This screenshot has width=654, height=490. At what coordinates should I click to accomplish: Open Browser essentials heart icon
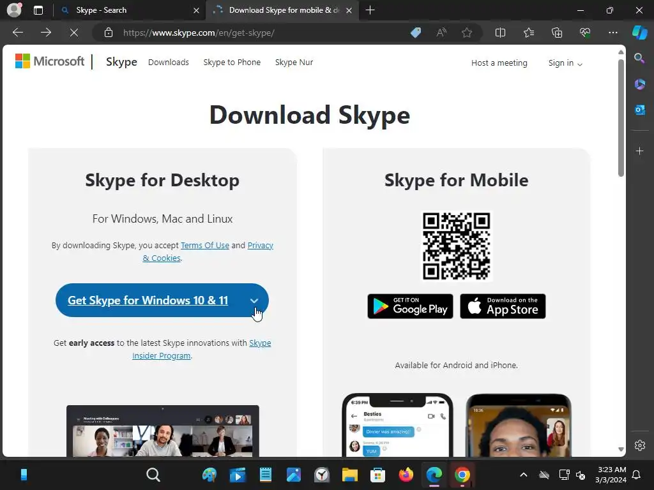(585, 33)
